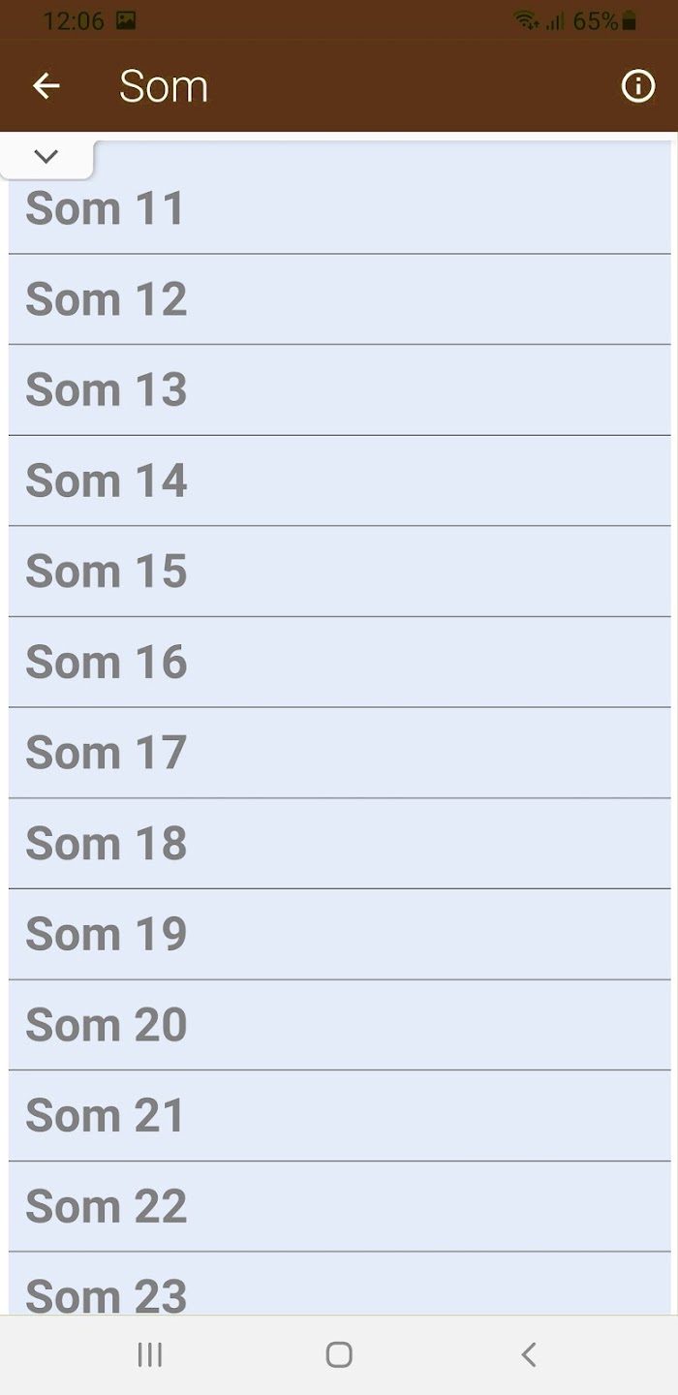
Task: Tap the Som 16 item
Action: click(339, 663)
